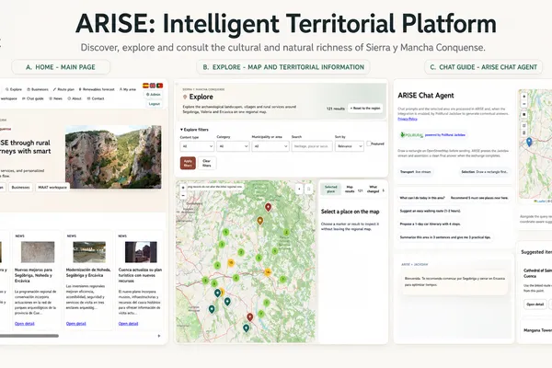Click the Businesses button under the hero text
This screenshot has width=552, height=368.
(20, 188)
